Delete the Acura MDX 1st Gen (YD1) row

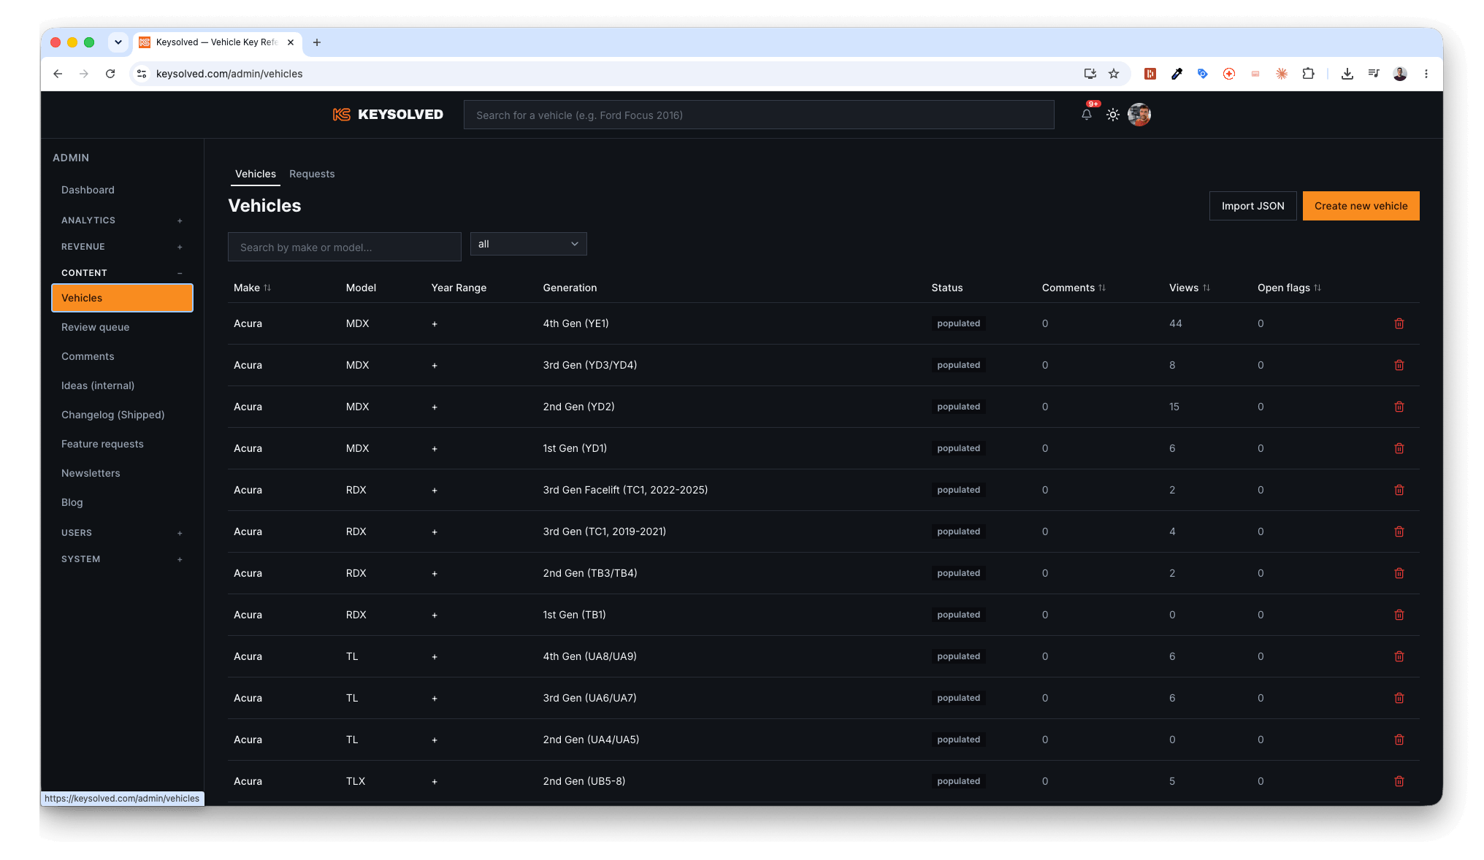1399,448
